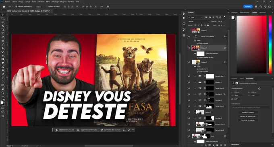Open the search magnifier at top right
This screenshot has height=147, width=274.
(x=261, y=6)
